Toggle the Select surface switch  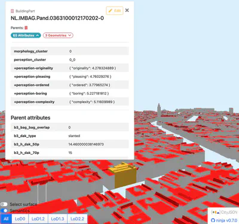point(4,204)
